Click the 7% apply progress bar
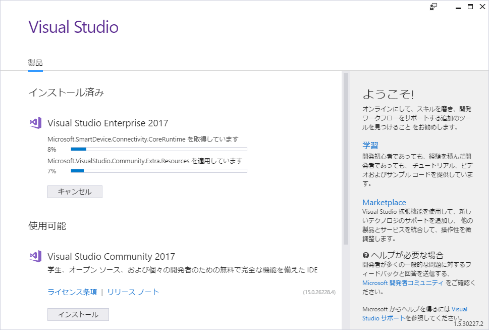489x330 pixels. tap(159, 171)
